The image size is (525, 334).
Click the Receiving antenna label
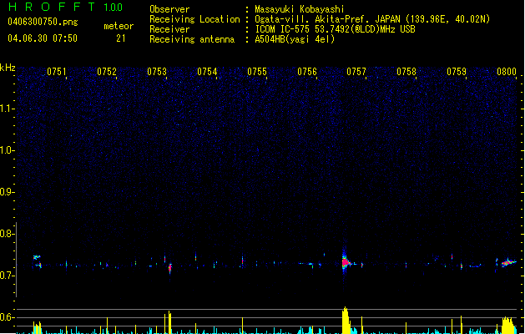(192, 39)
